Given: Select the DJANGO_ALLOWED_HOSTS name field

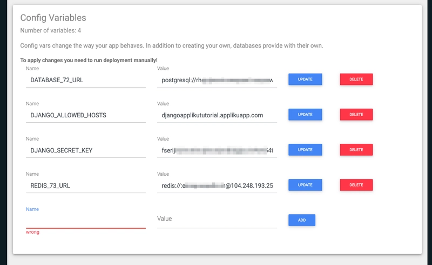Looking at the screenshot, I should click(86, 115).
